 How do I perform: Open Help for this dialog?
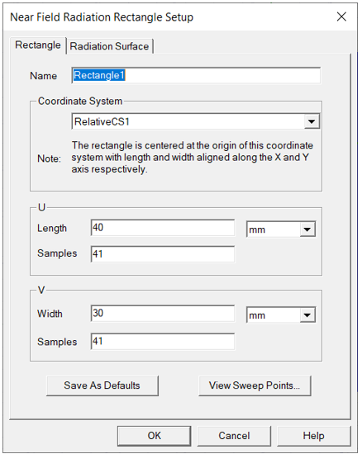(314, 436)
